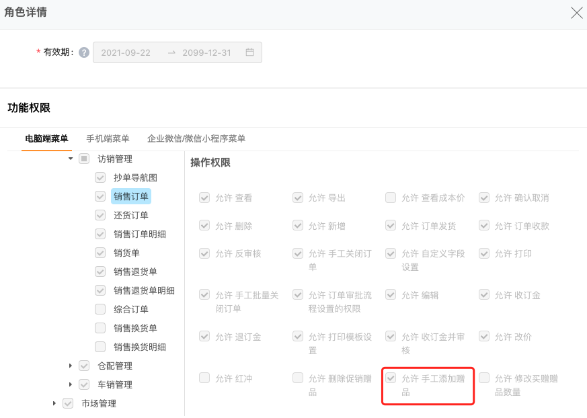Select 销货单 tree item label
Screen dimensions: 587x418
click(126, 253)
